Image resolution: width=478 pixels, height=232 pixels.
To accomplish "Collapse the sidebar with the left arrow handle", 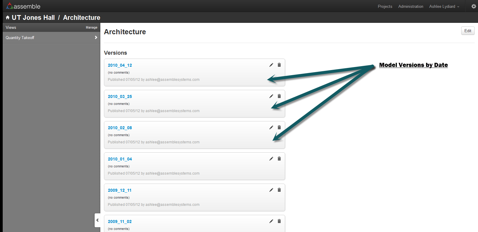I will click(97, 220).
